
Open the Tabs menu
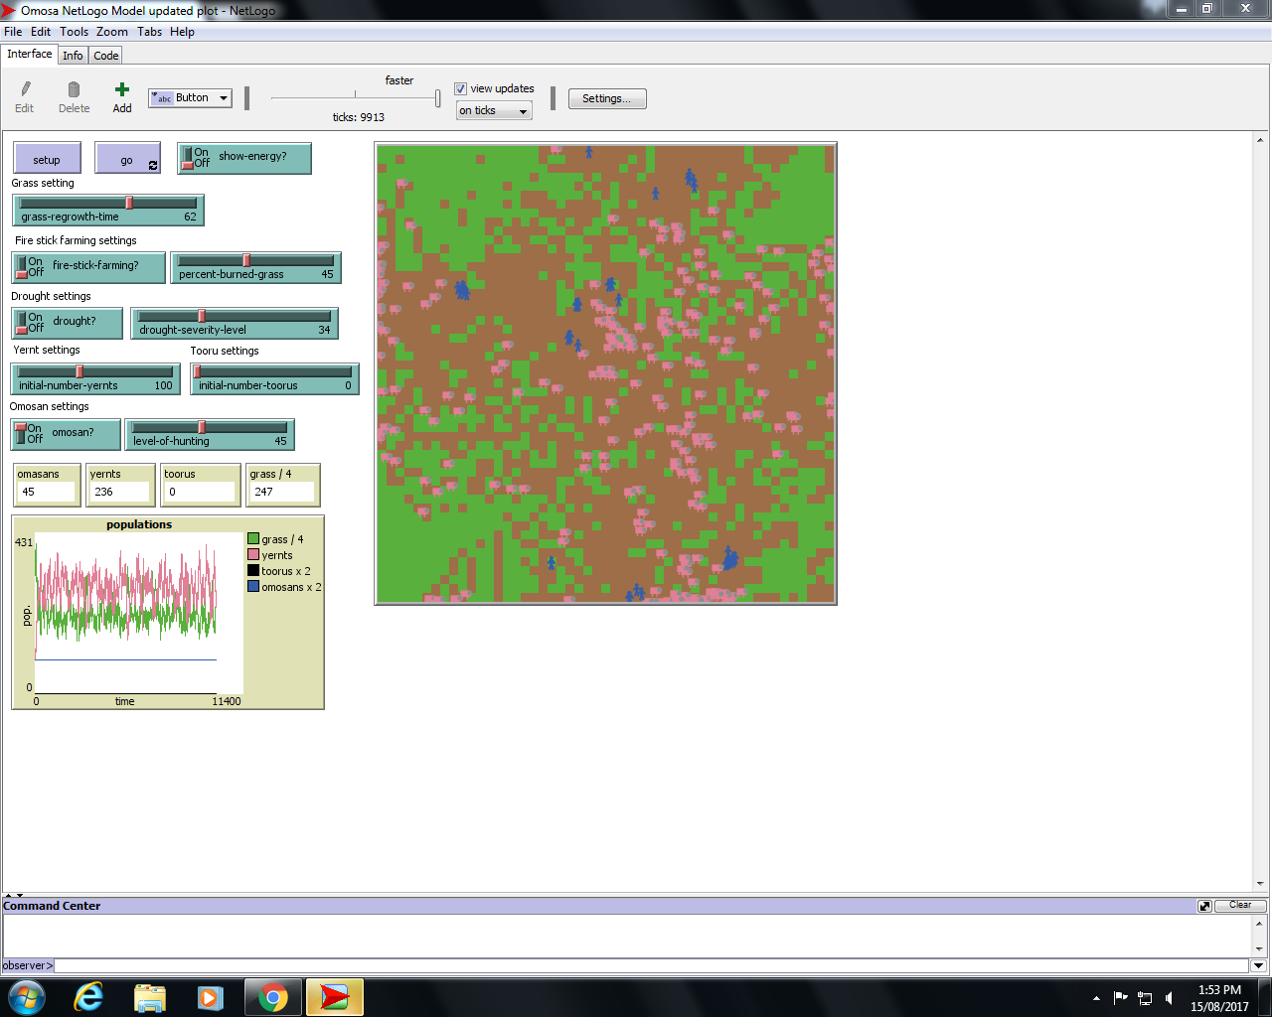pyautogui.click(x=150, y=32)
